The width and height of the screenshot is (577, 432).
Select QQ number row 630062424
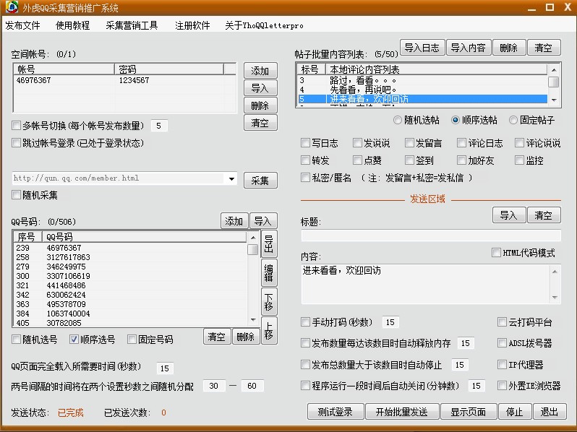[131, 295]
